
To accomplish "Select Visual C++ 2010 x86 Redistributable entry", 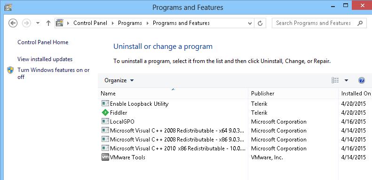I will tap(177, 149).
